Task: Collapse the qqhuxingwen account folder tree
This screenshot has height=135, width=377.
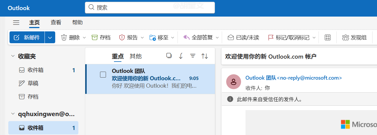Action: click(x=13, y=114)
